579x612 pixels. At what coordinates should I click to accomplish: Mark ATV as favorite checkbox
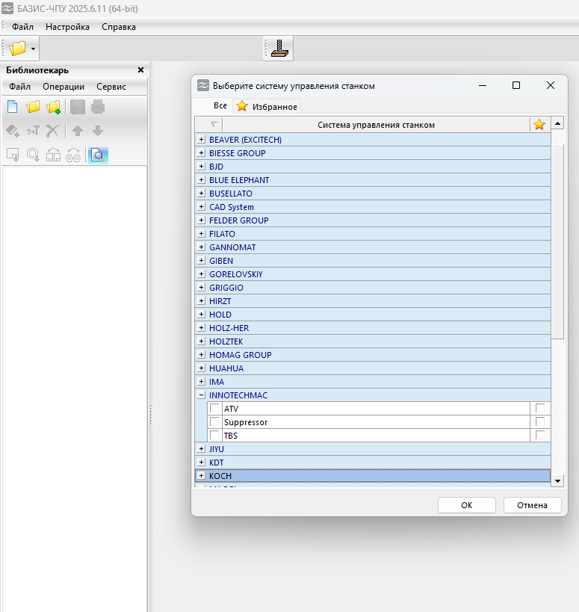coord(540,408)
